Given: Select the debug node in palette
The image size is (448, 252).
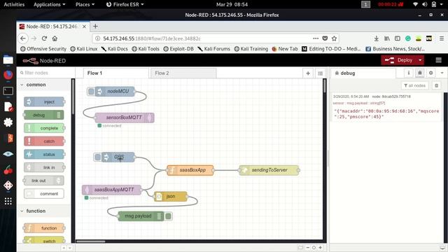Looking at the screenshot, I should (44, 115).
